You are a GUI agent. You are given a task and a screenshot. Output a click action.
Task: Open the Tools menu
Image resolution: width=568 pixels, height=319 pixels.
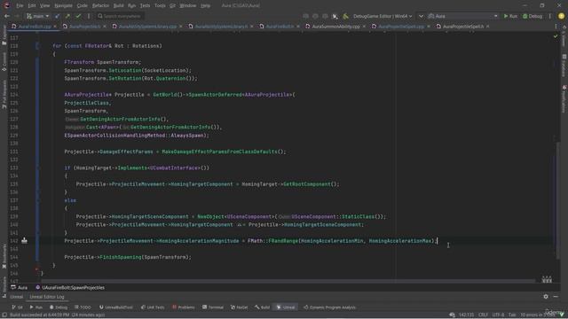coord(160,5)
